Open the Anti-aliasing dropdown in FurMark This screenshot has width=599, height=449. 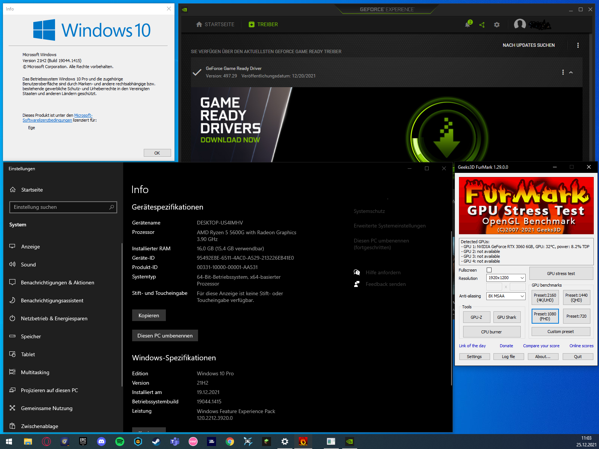[506, 296]
